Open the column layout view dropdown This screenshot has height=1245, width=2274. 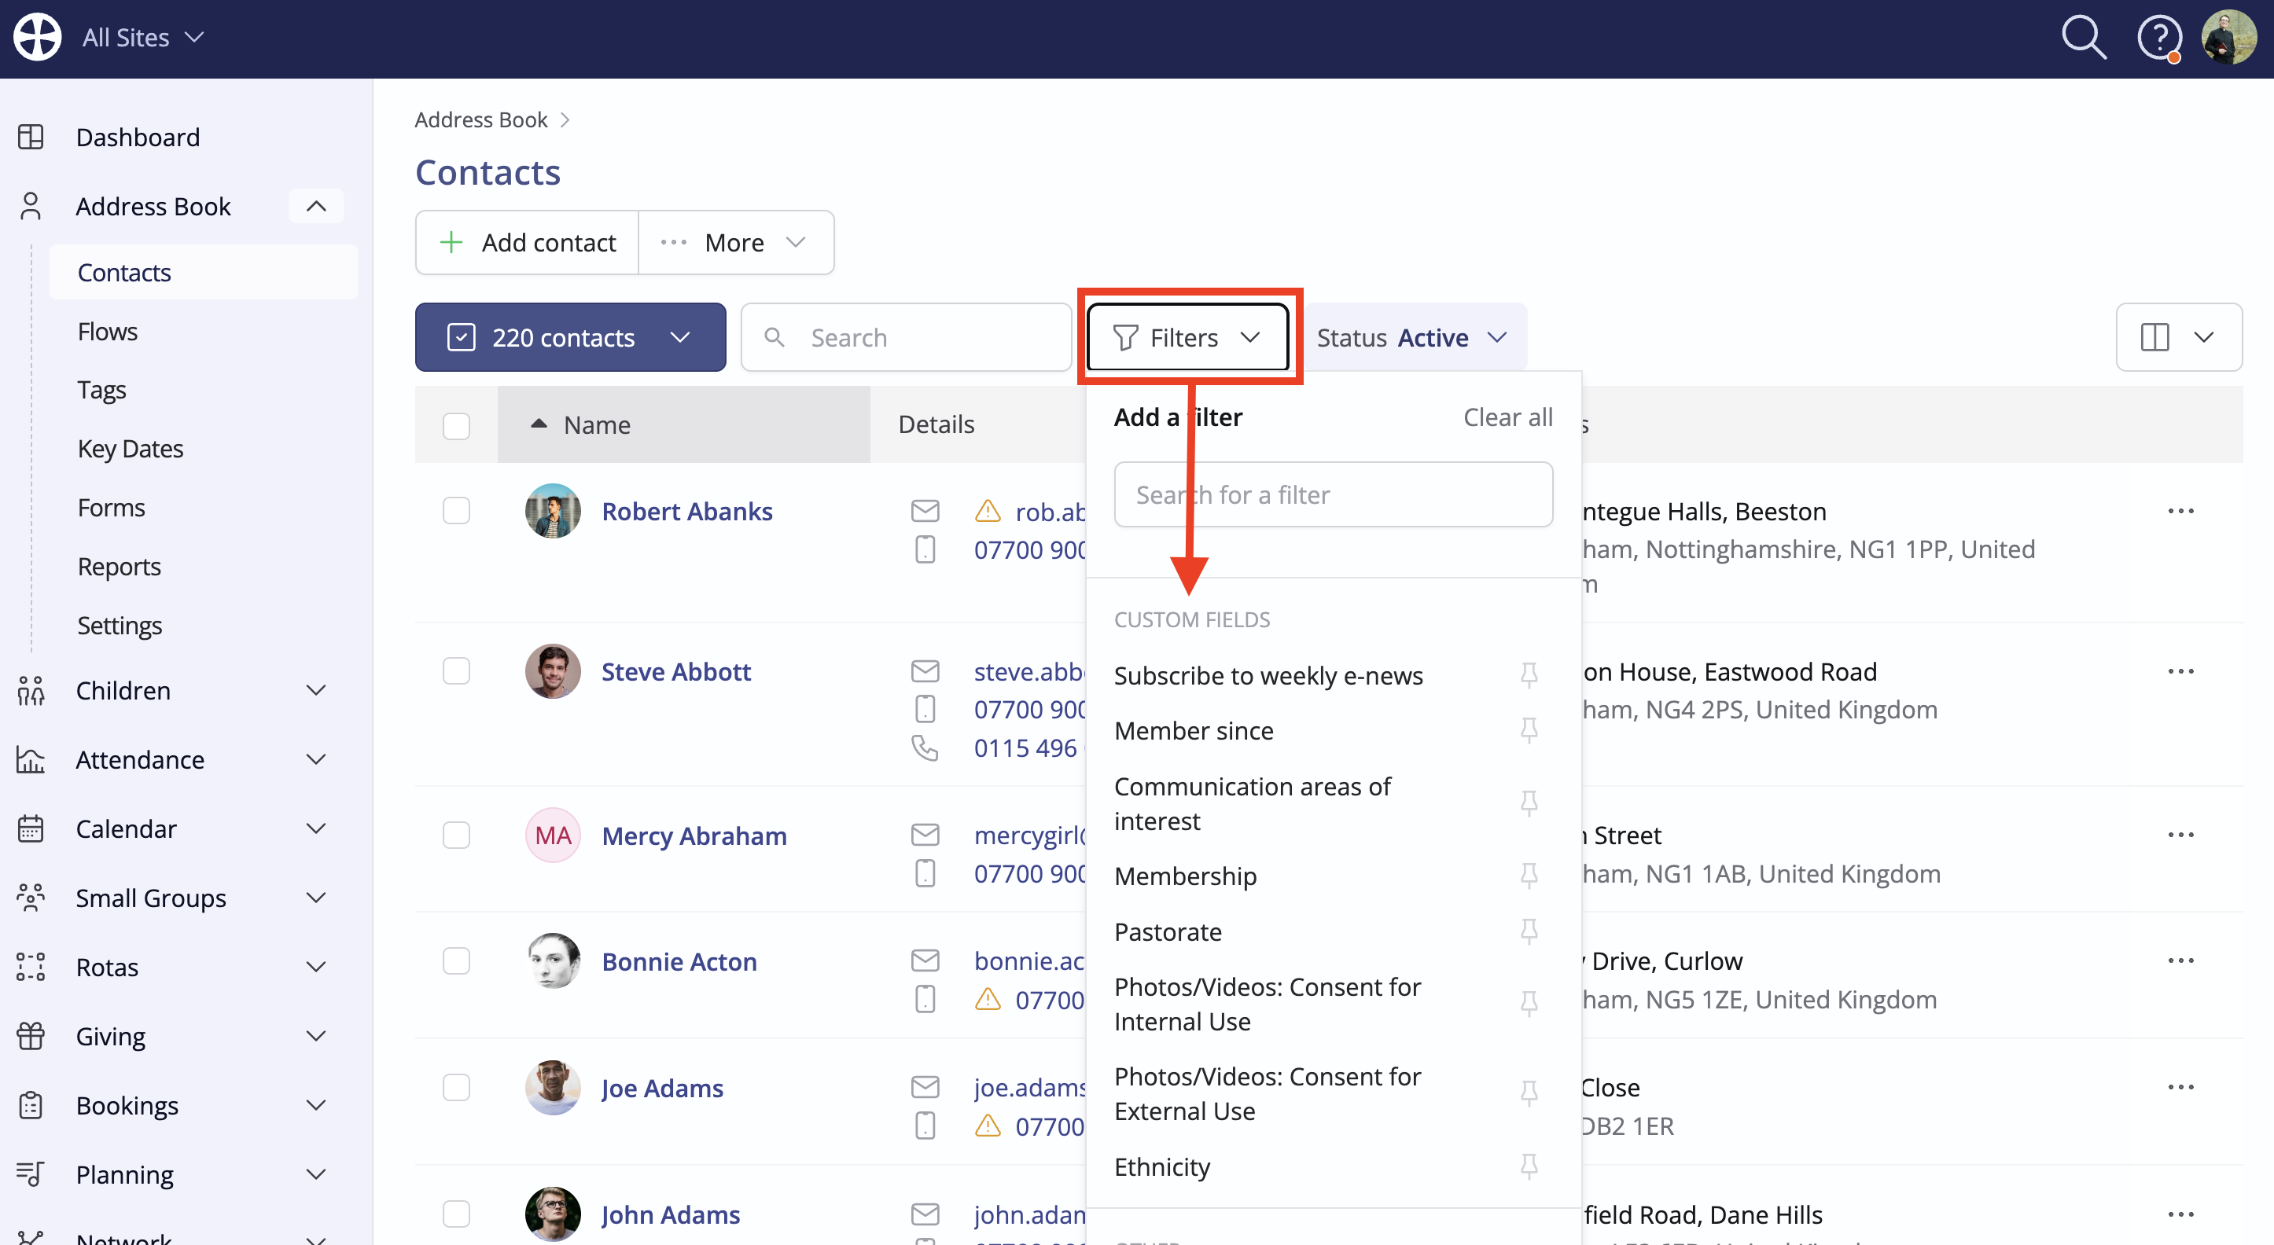click(x=2179, y=337)
